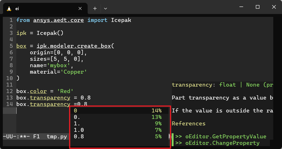The width and height of the screenshot is (282, 149).
Task: Click 'origin=[0, 0, 0],' argument line
Action: click(x=58, y=52)
